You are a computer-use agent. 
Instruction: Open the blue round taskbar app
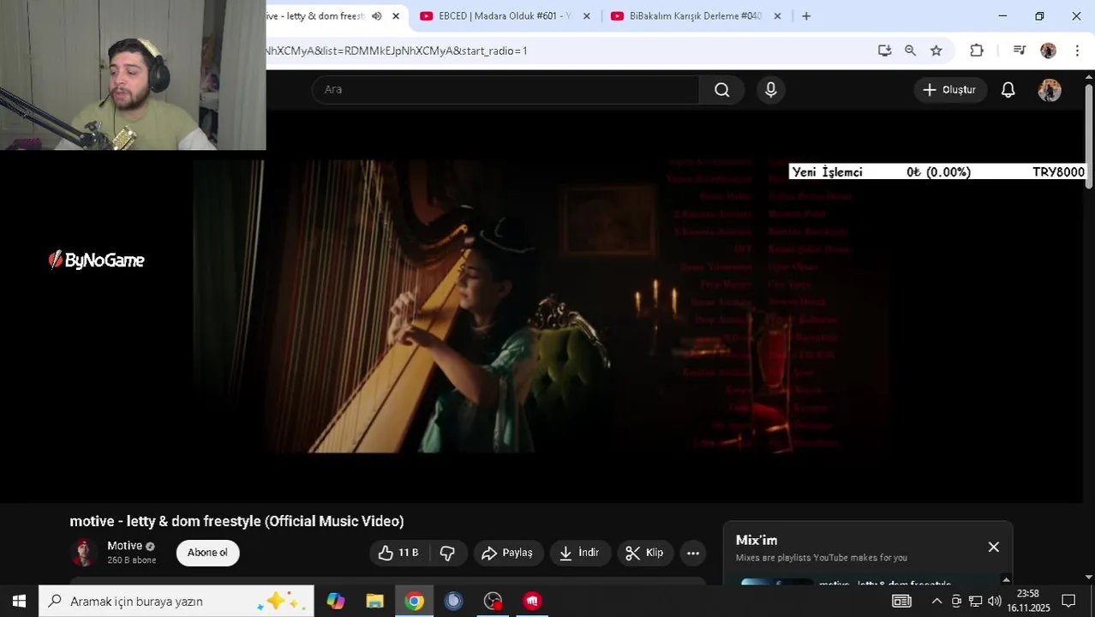pyautogui.click(x=453, y=601)
